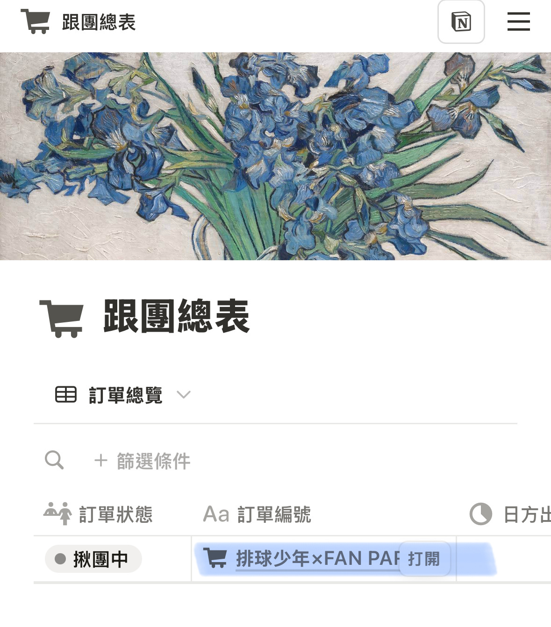
Task: Click the cart icon in the order row
Action: pyautogui.click(x=215, y=558)
